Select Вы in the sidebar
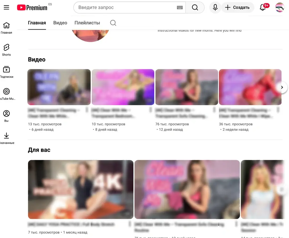The height and width of the screenshot is (238, 289). click(6, 115)
